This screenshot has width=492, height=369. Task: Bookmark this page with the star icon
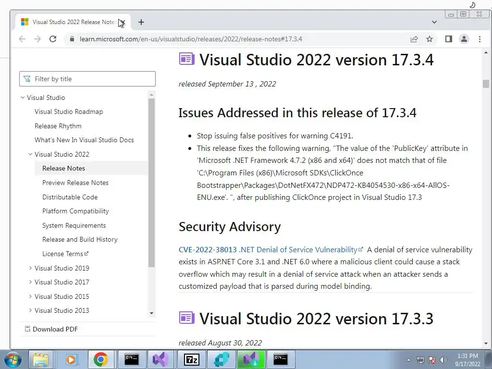430,39
